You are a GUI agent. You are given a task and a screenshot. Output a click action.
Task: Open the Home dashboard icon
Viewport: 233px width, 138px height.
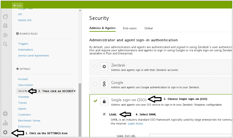click(5, 16)
